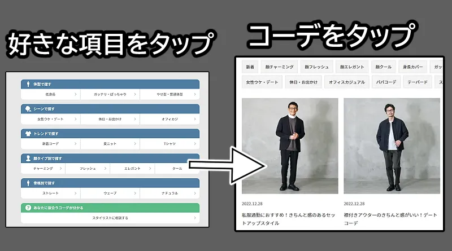Expand the chevron next to 低身長
Viewport: 452px width, 251px height.
(x=76, y=94)
